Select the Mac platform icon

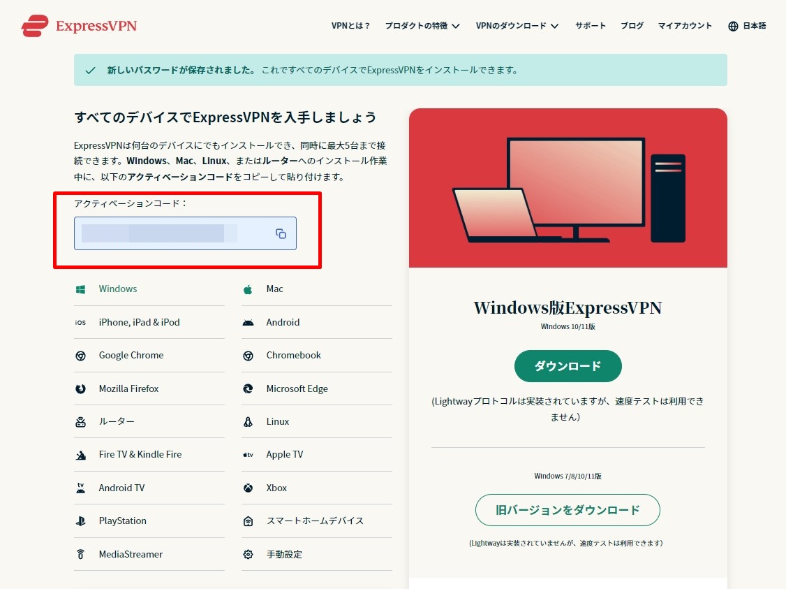coord(249,289)
